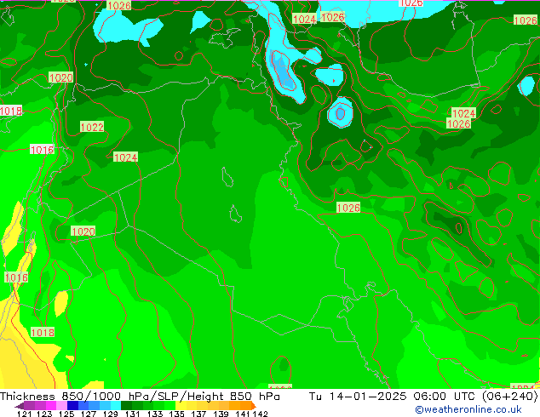Click the purple arrow tip at legend start
The height and width of the screenshot is (417, 540).
point(19,406)
